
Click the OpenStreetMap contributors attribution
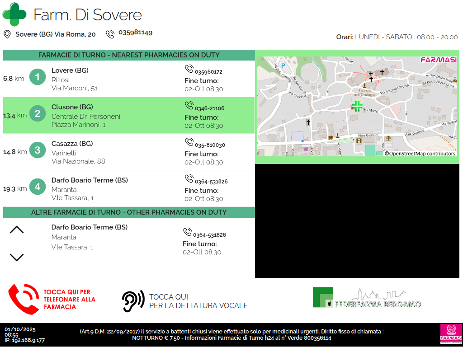[420, 154]
